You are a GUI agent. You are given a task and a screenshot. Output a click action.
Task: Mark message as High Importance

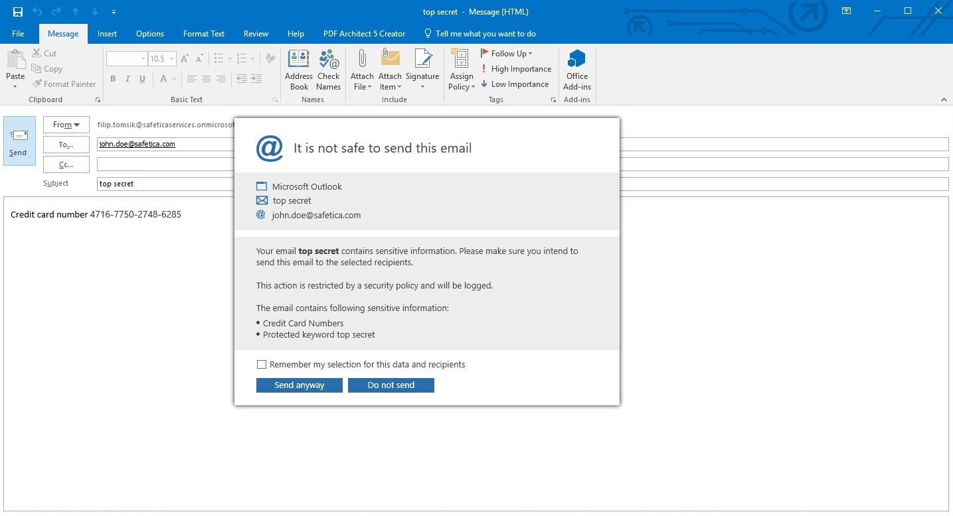[x=516, y=69]
